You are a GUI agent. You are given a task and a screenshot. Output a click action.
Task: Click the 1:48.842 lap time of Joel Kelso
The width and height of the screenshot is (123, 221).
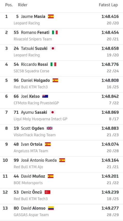pos(110,97)
